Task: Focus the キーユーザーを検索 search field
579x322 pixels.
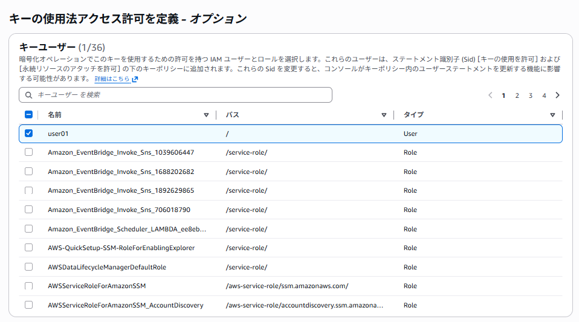Action: [x=175, y=95]
